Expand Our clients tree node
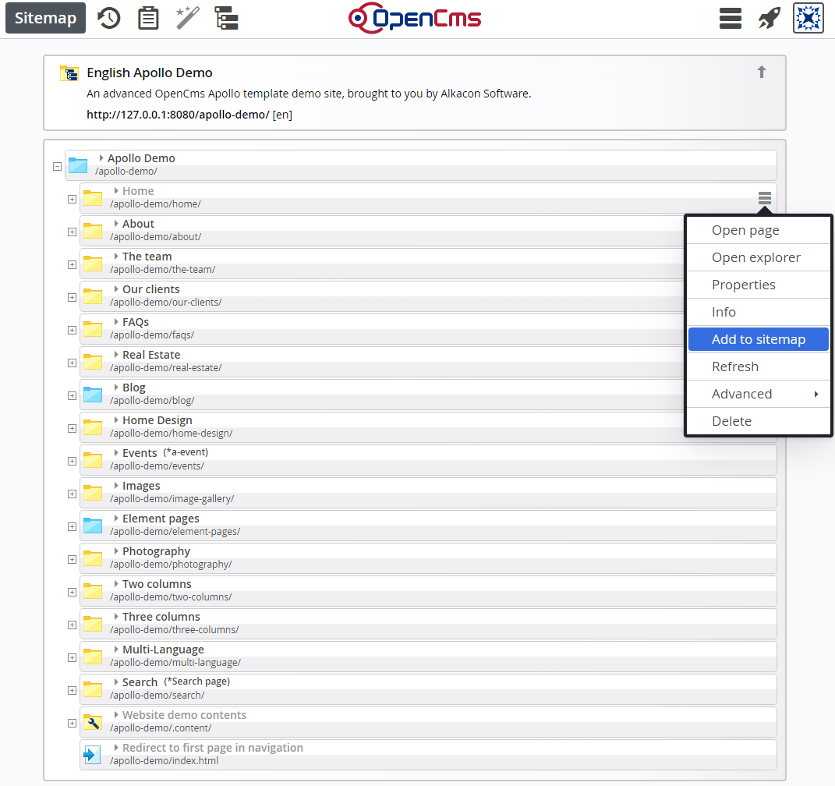835x786 pixels. point(72,298)
